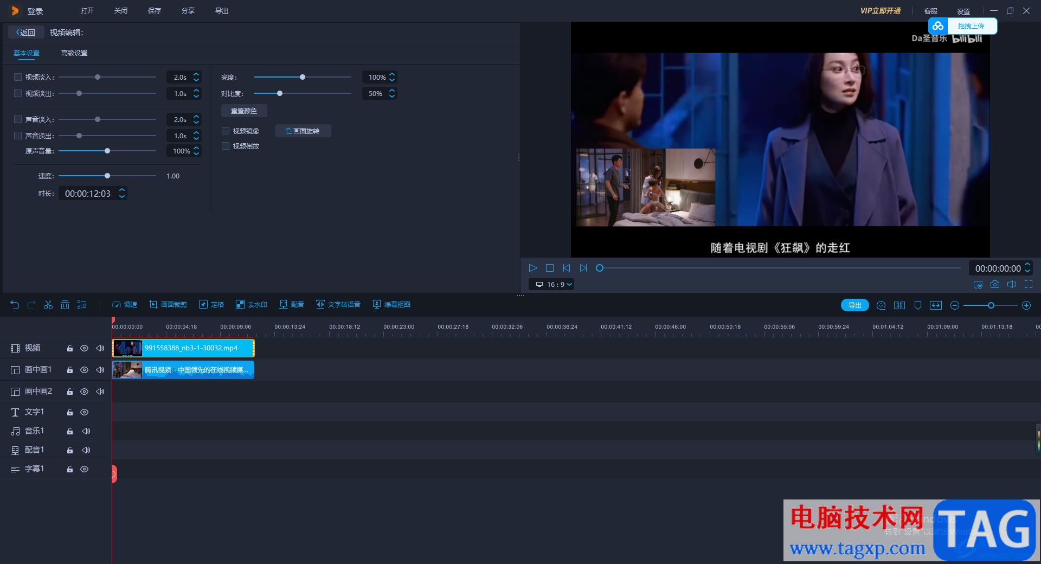Viewport: 1041px width, 564px height.
Task: Open the 保存 menu item
Action: click(x=155, y=11)
